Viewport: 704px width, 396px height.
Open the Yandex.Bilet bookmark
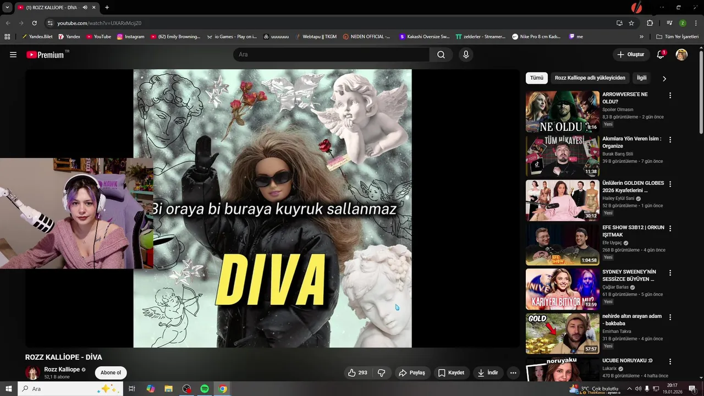click(37, 36)
